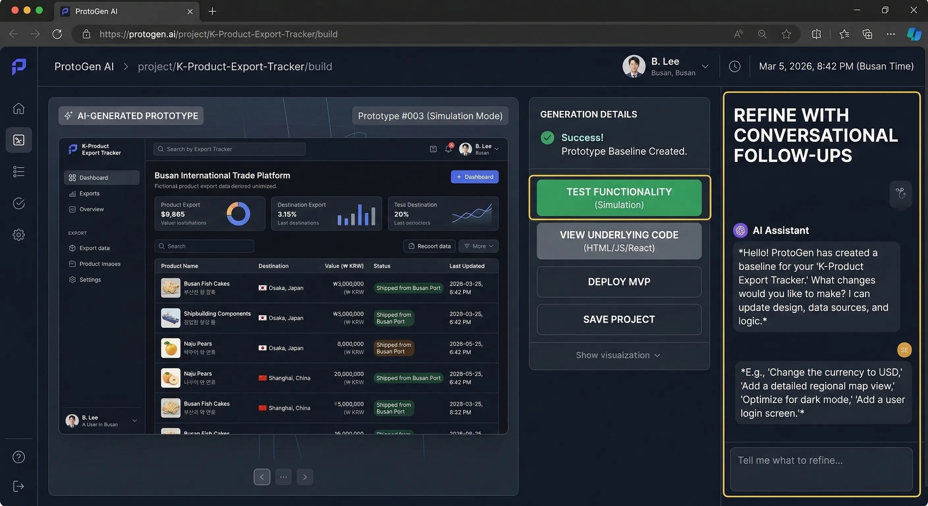Click the Busan Fish Cakes product thumbnail
The height and width of the screenshot is (506, 928).
click(170, 288)
